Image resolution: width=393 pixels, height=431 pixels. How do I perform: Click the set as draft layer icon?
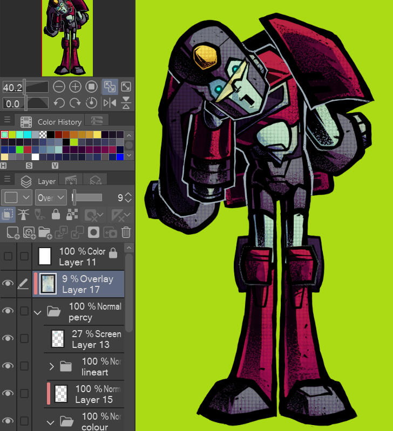(x=40, y=214)
